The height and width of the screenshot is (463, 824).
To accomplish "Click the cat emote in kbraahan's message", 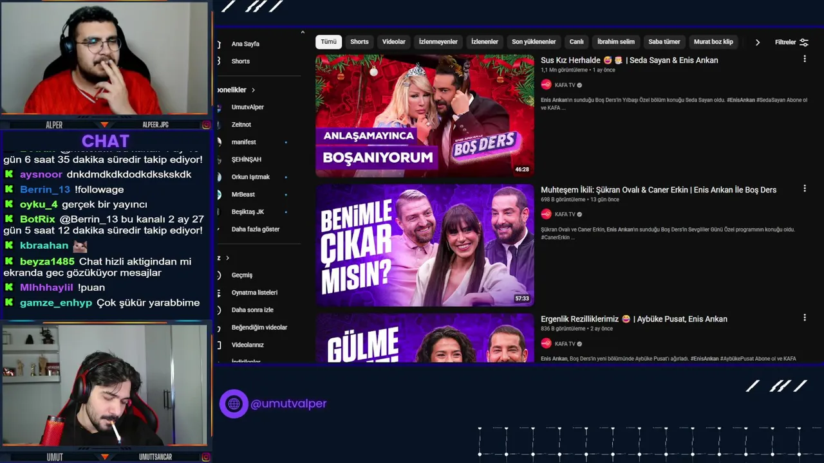I will pyautogui.click(x=80, y=246).
